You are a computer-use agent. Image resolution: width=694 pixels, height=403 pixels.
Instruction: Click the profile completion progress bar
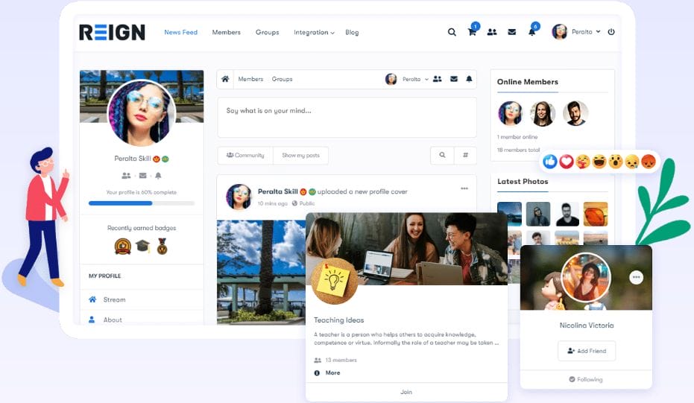[x=142, y=203]
